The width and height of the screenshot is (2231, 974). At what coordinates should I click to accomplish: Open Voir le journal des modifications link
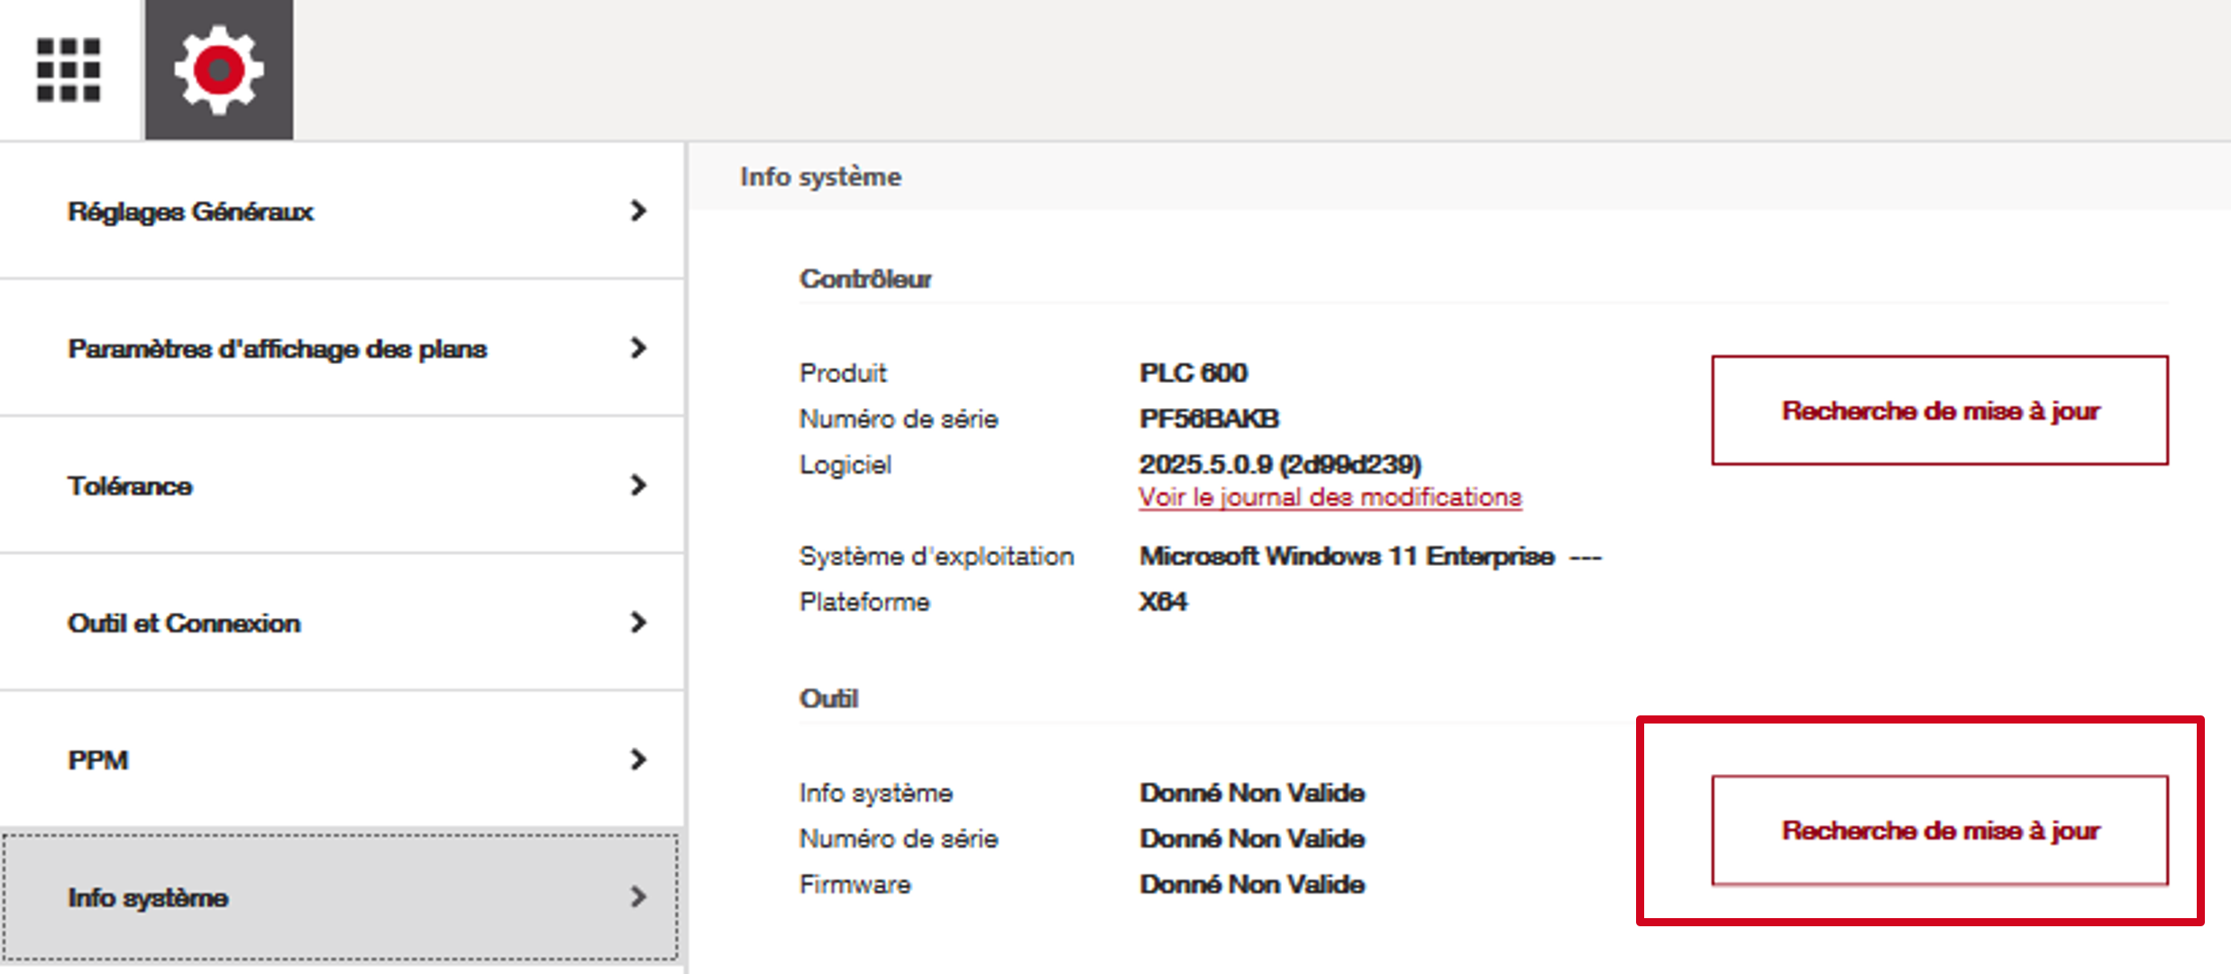point(1330,497)
